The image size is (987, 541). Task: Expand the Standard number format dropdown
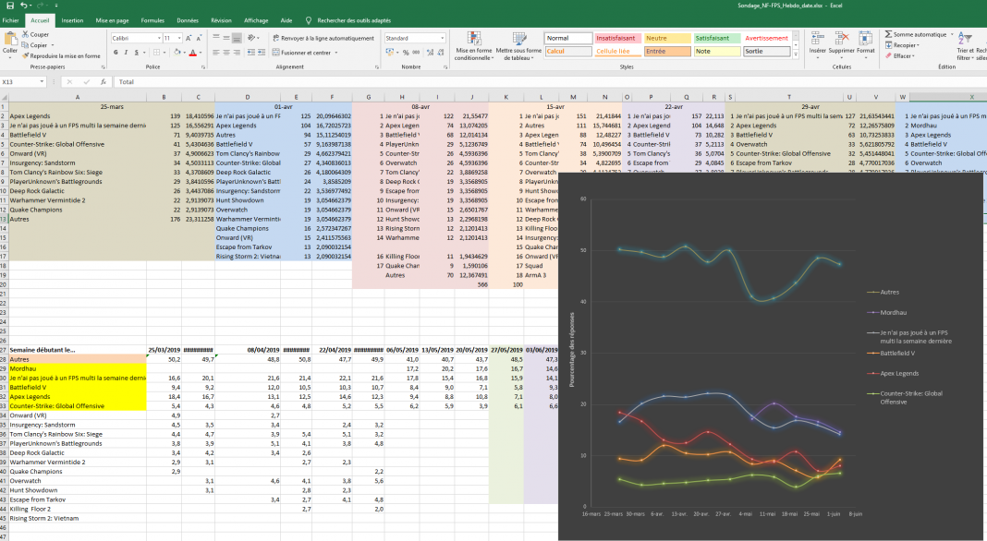[x=443, y=39]
